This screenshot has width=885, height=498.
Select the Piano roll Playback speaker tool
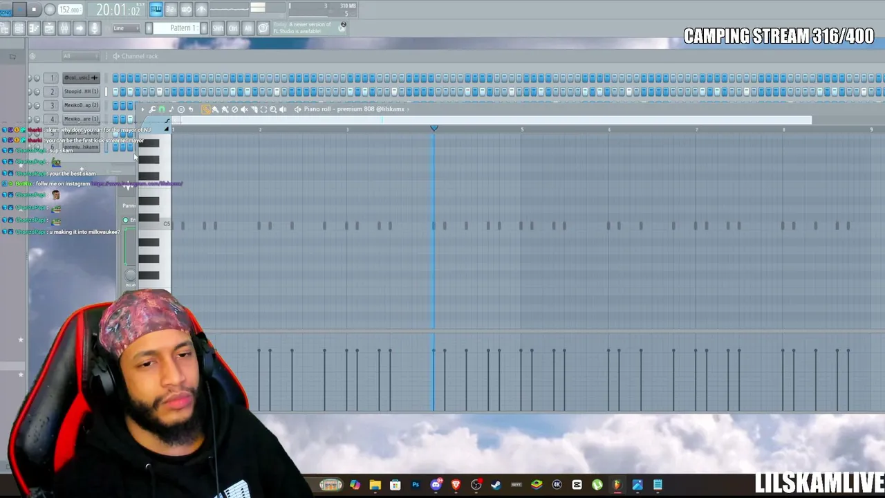click(x=283, y=109)
